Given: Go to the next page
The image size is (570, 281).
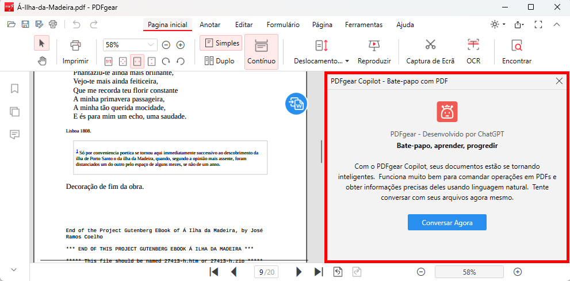Looking at the screenshot, I should point(299,272).
